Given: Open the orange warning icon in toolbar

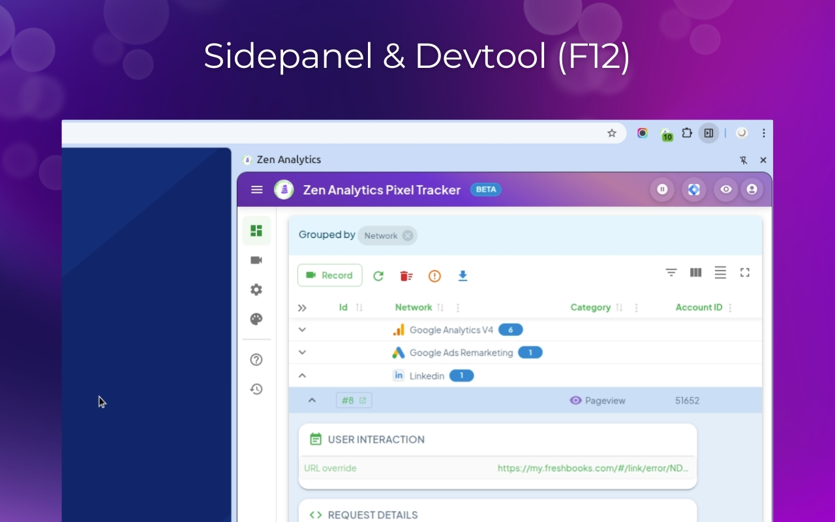Looking at the screenshot, I should 434,275.
